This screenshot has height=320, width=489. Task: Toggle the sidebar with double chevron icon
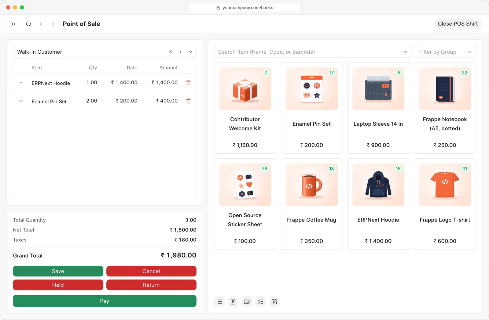coord(13,24)
